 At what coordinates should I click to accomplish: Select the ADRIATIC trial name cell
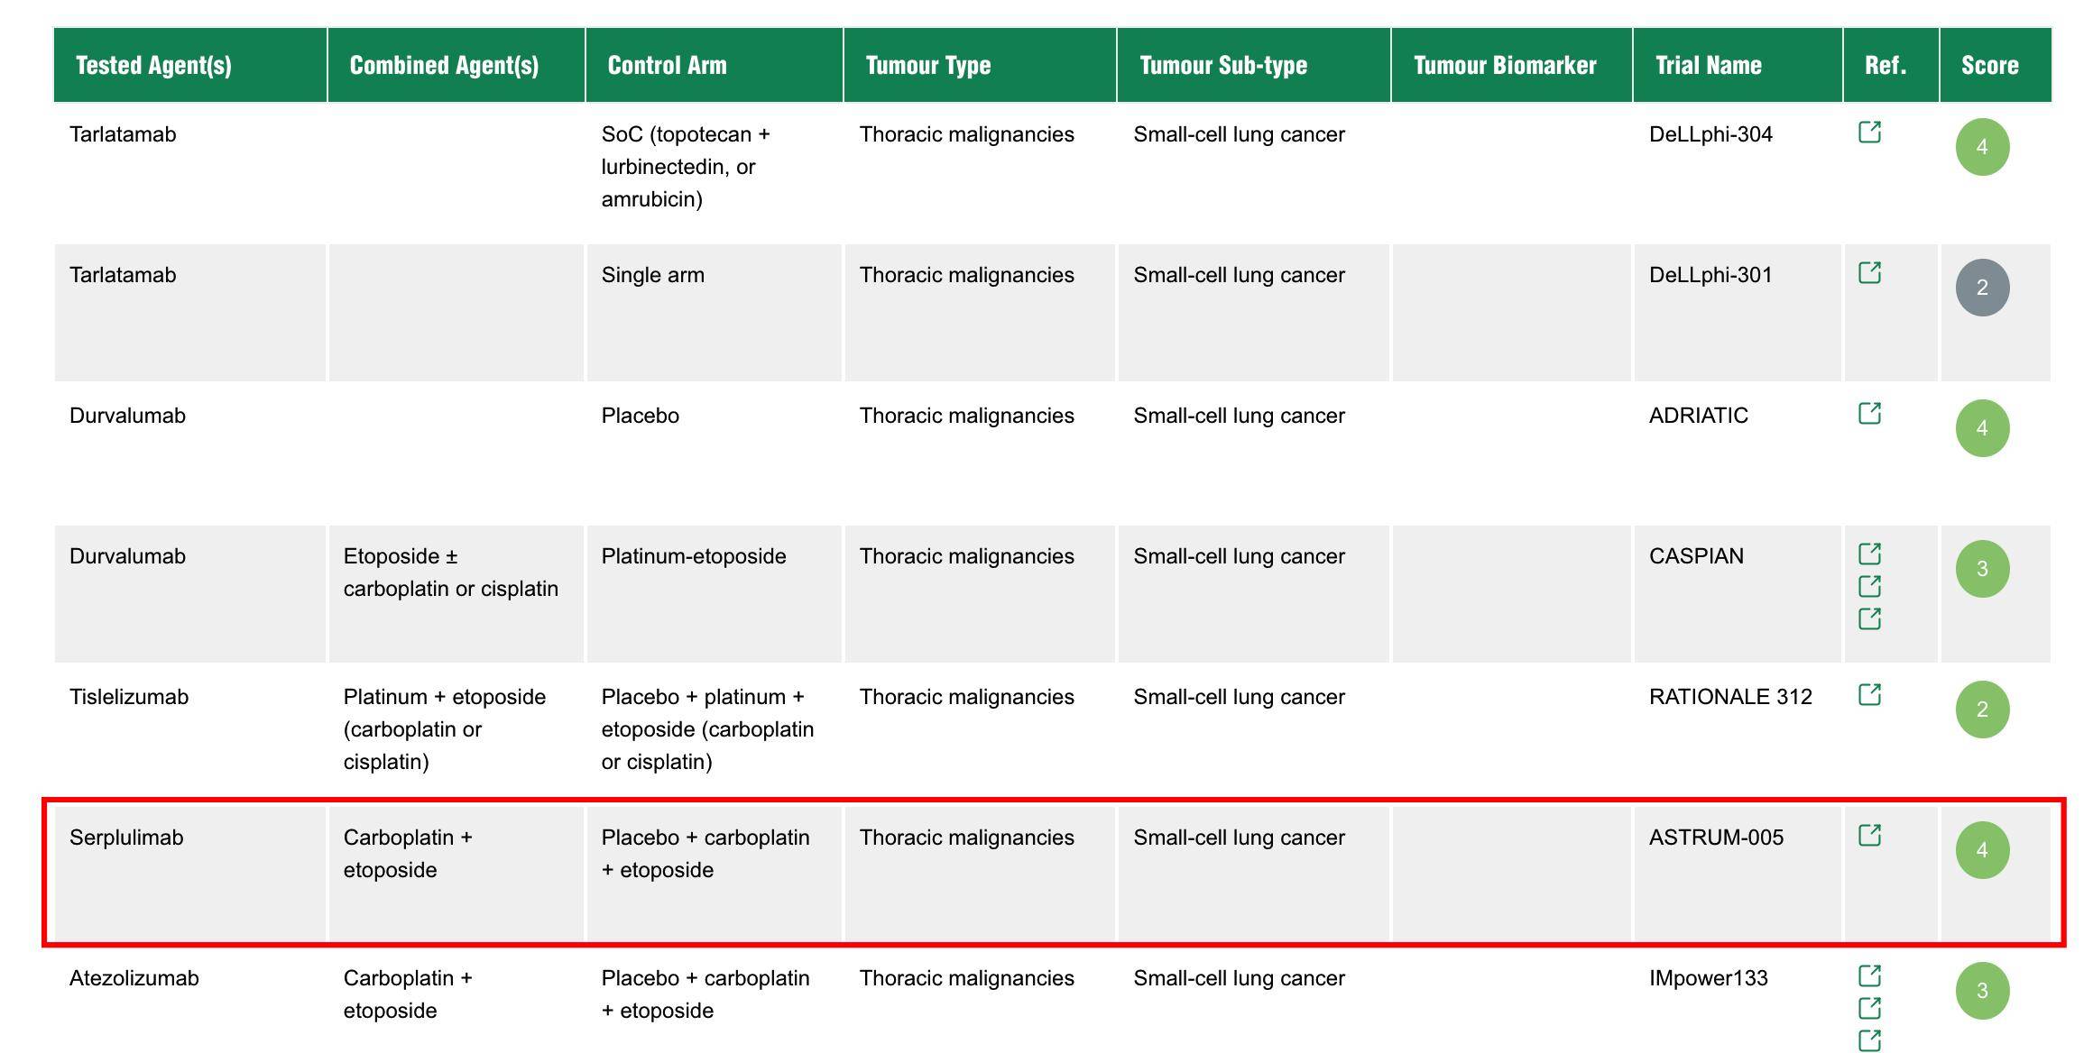(x=1698, y=416)
